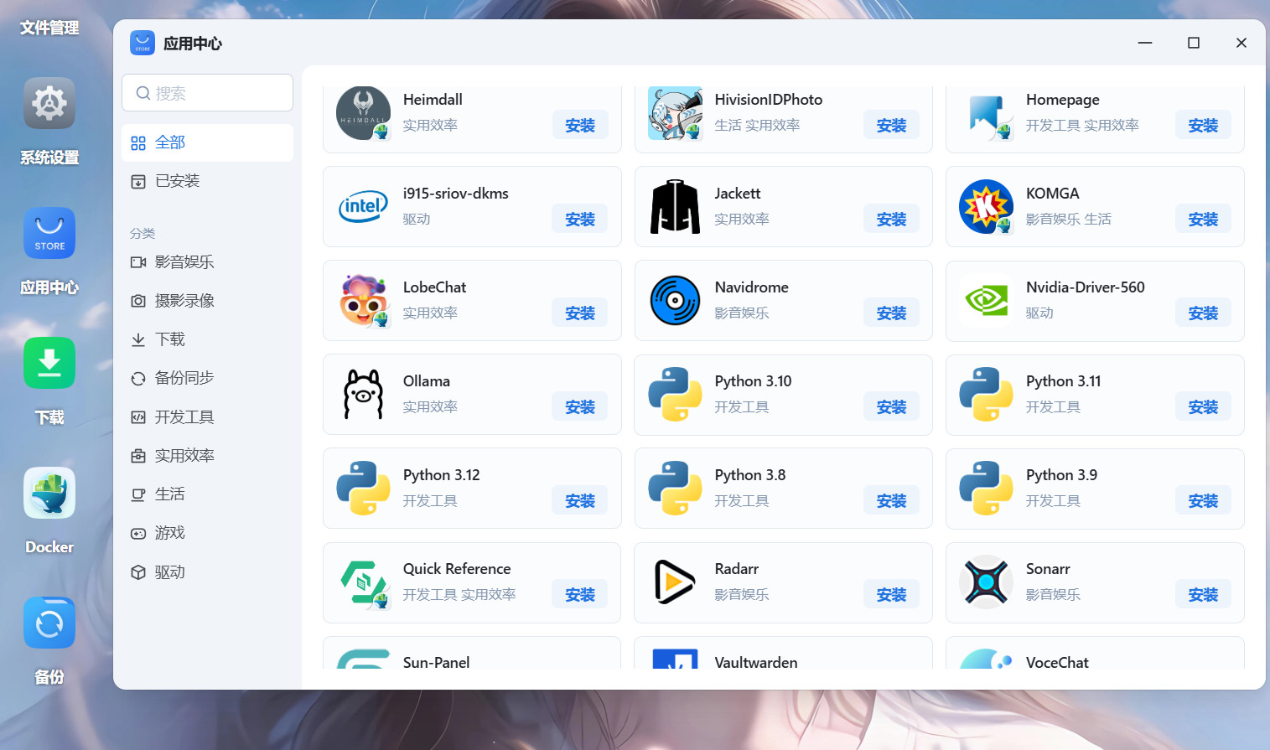Filter by 影音娱乐 category

click(207, 262)
